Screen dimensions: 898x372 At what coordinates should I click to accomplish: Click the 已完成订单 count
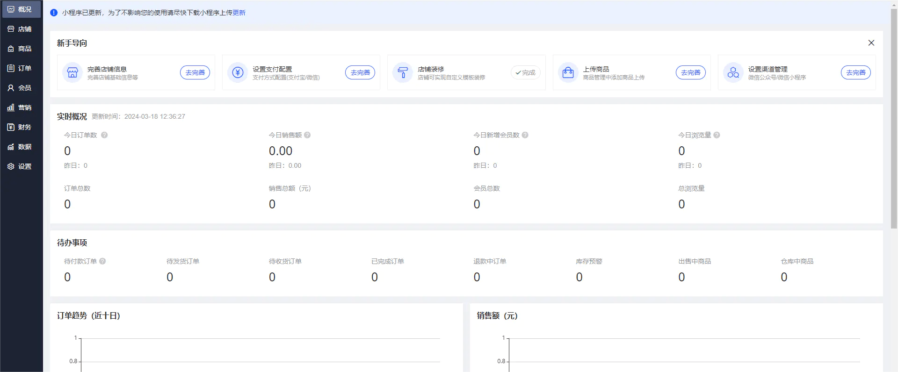375,277
